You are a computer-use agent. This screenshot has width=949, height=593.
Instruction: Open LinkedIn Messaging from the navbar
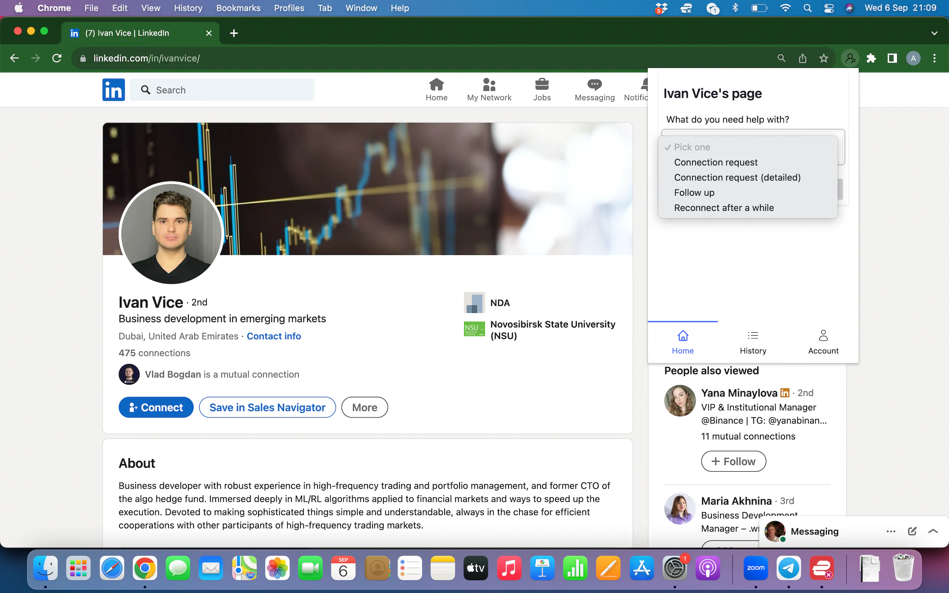point(594,88)
